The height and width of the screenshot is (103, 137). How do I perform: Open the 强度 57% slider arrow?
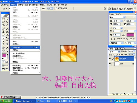pos(52,9)
